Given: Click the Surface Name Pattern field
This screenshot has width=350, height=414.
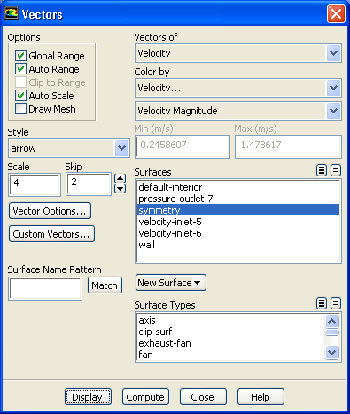Looking at the screenshot, I should pos(45,288).
